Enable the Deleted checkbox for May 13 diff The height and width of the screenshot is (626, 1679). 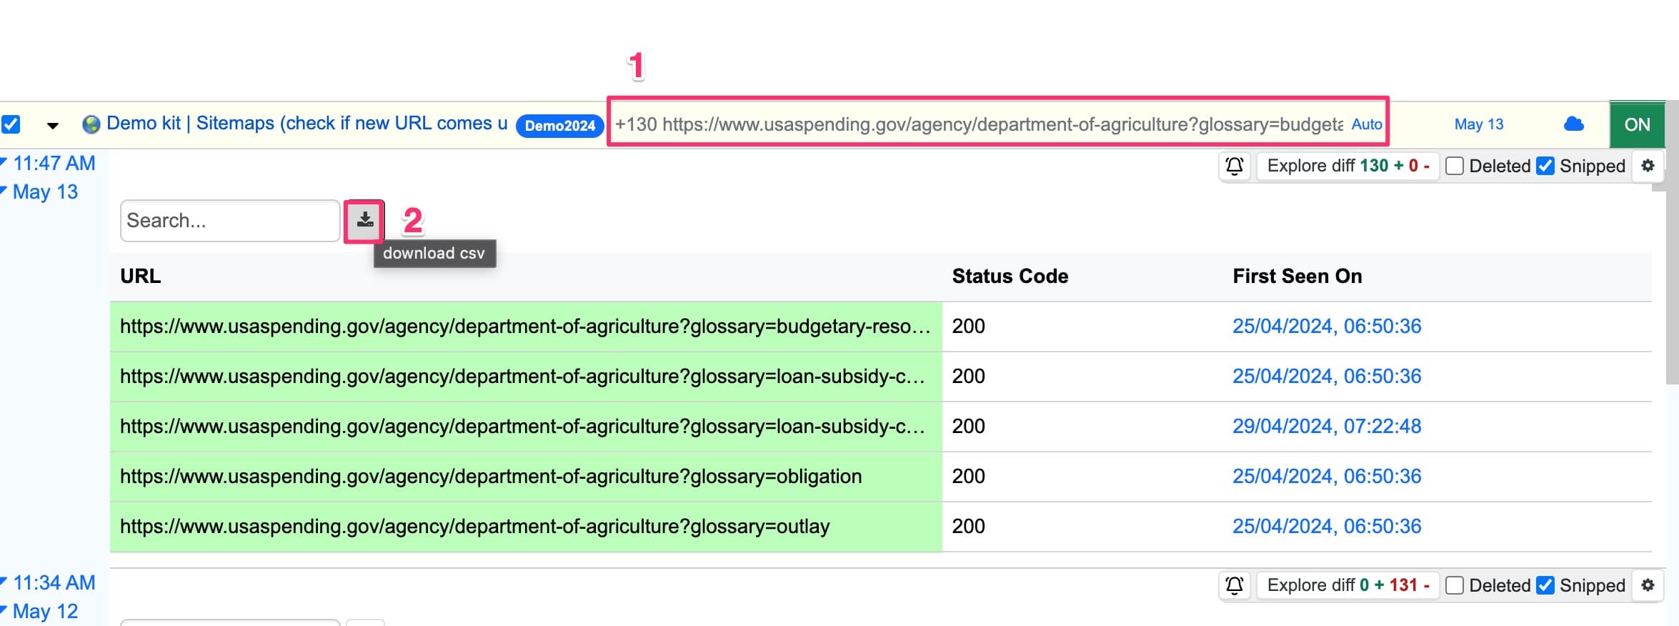(x=1454, y=166)
